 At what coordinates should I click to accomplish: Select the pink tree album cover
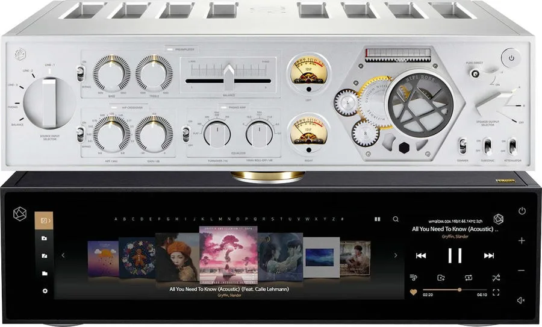pyautogui.click(x=228, y=255)
